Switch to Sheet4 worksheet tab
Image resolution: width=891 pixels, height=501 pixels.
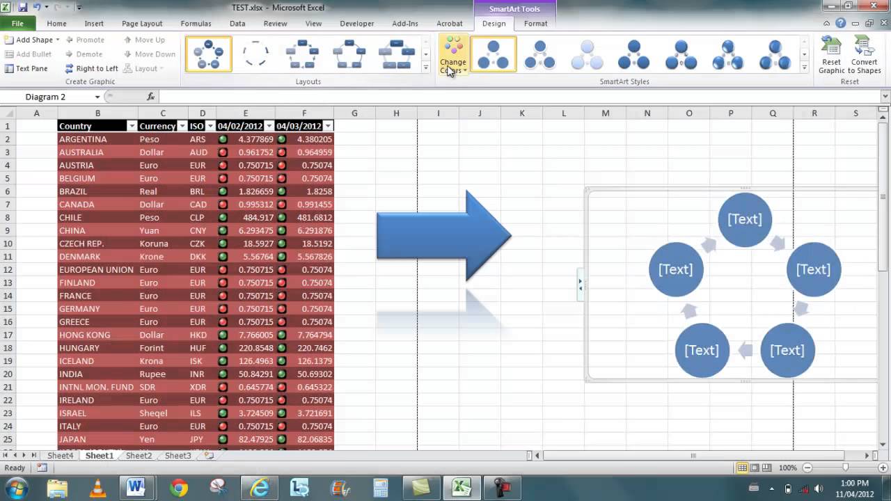(x=60, y=456)
